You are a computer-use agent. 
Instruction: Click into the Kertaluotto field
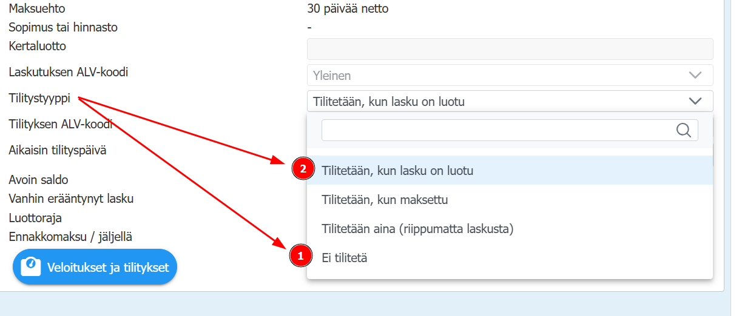point(510,49)
